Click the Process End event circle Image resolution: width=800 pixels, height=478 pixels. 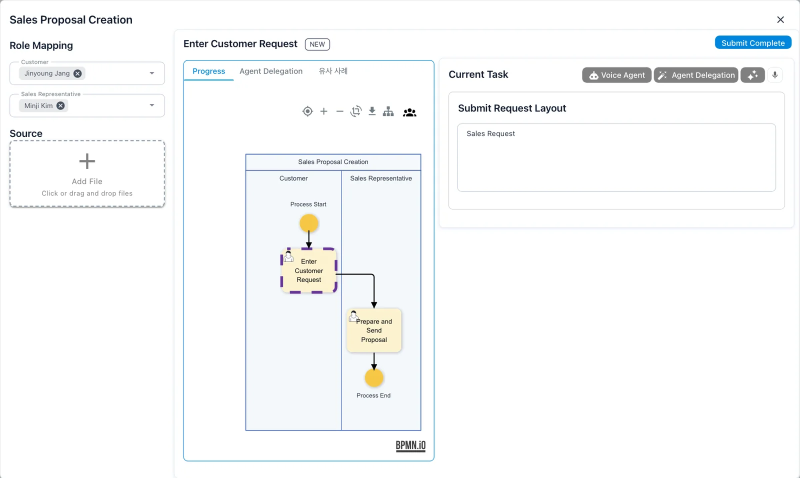click(374, 378)
